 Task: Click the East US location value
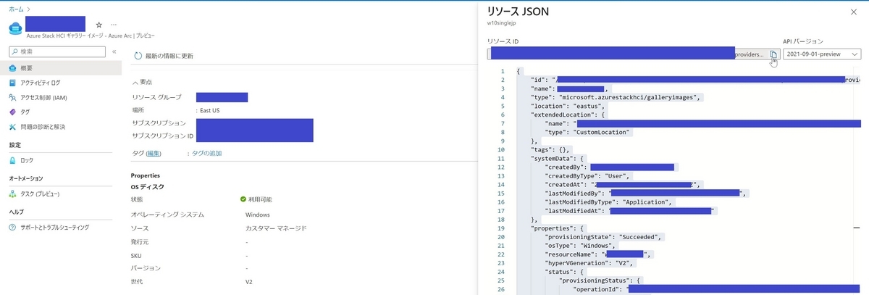(x=210, y=110)
